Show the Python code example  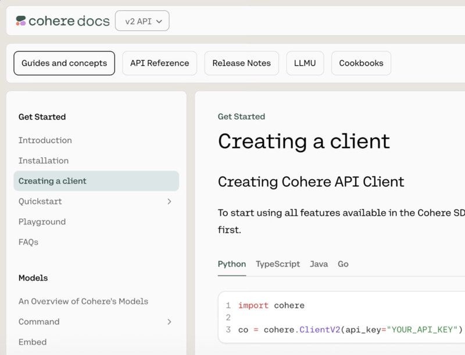(232, 264)
